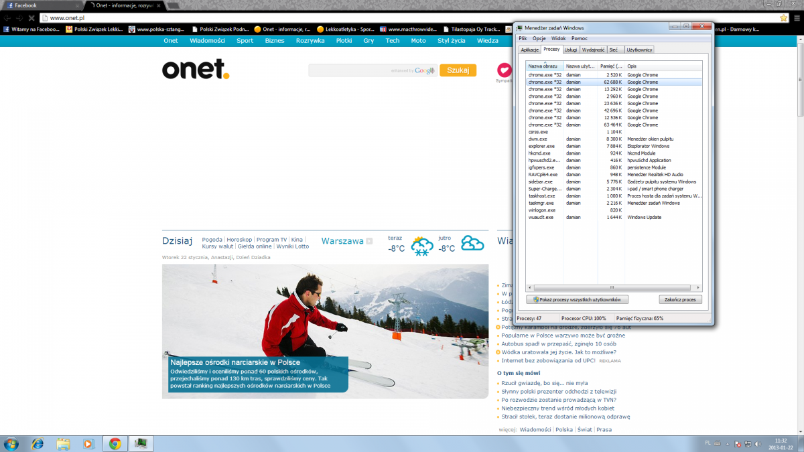Open 'Onet - informacje' bookmark
The width and height of the screenshot is (804, 452).
[281, 29]
